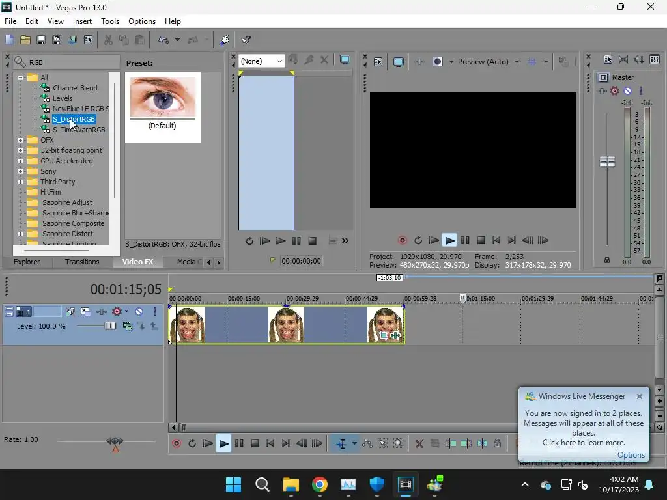Viewport: 667px width, 500px height.
Task: Expand the OFX folder
Action: 20,140
